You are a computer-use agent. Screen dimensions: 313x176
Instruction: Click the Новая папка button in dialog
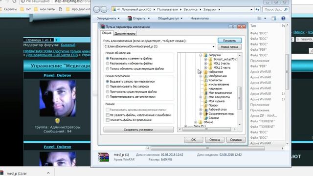pyautogui.click(x=229, y=47)
